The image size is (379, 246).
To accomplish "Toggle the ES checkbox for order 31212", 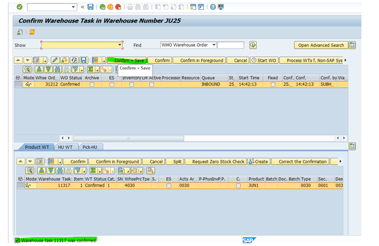I will pyautogui.click(x=112, y=84).
